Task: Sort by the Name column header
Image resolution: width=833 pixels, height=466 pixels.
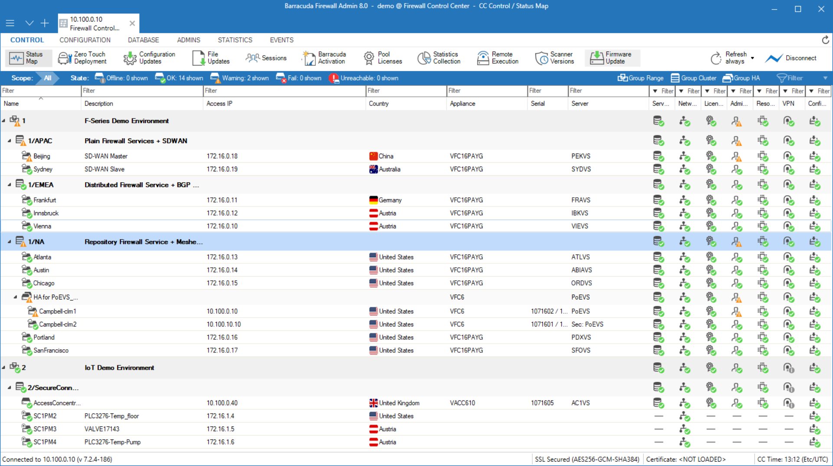Action: 40,104
